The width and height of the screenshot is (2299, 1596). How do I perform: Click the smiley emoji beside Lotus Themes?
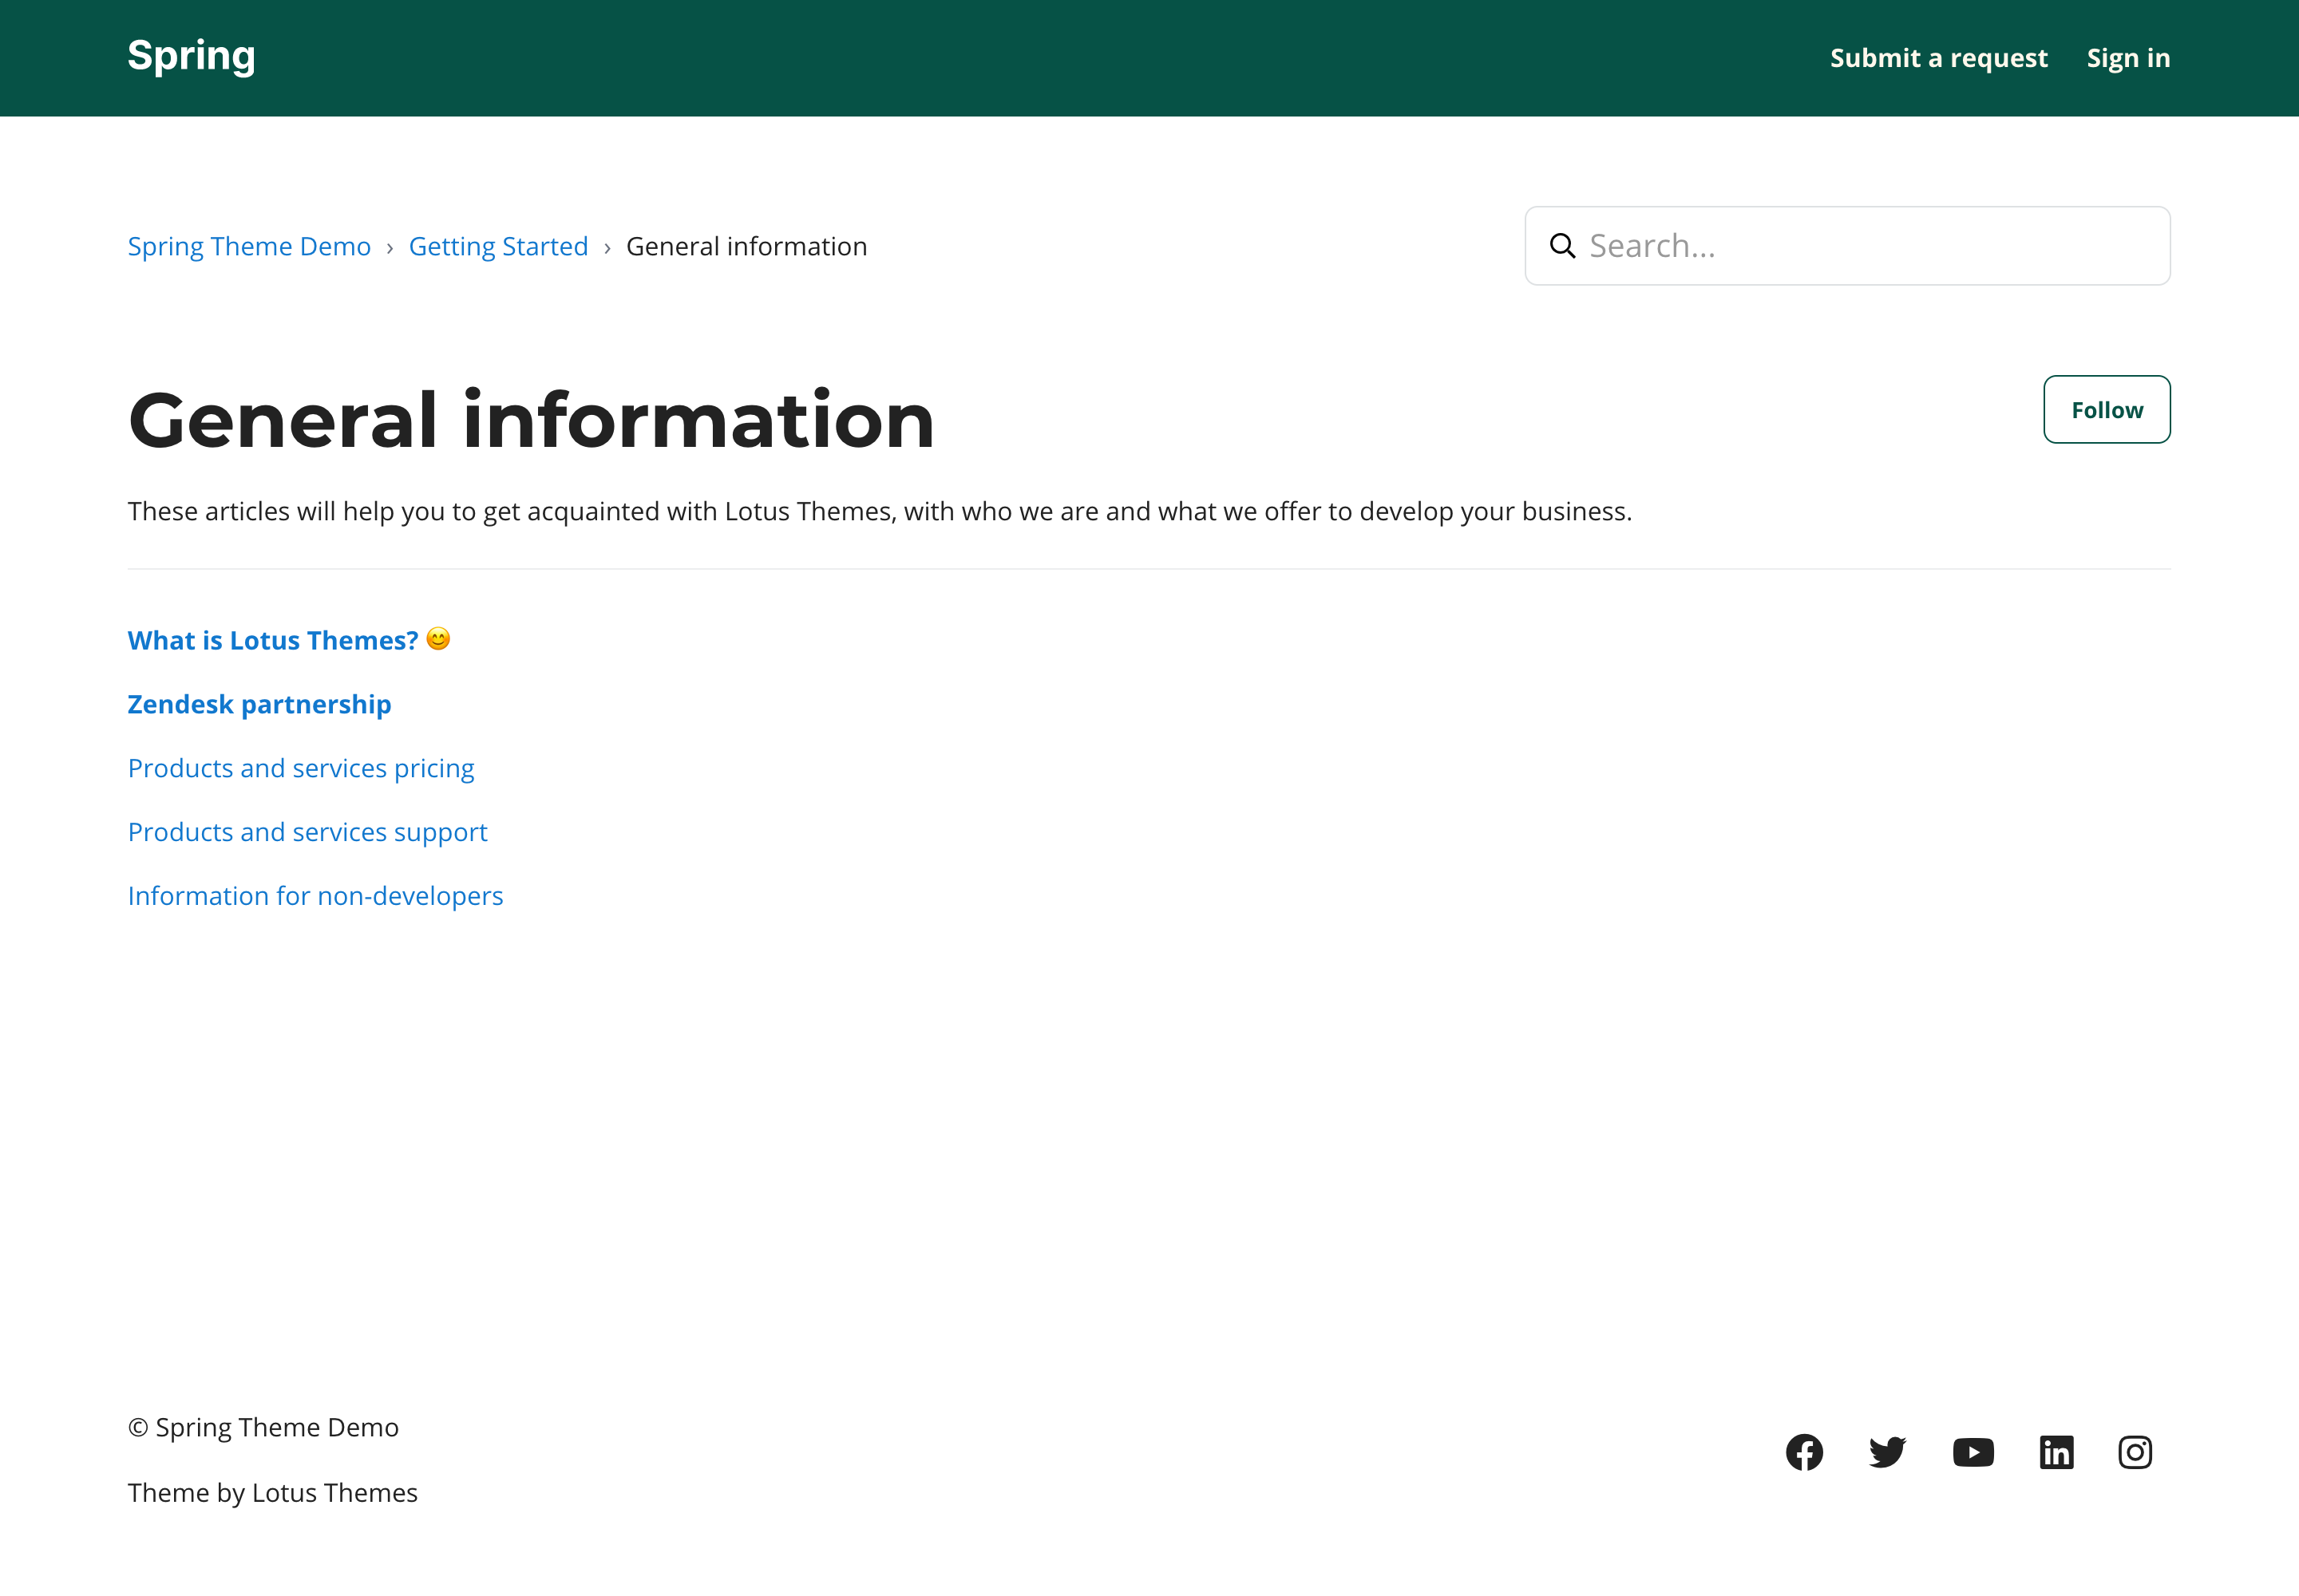click(438, 639)
